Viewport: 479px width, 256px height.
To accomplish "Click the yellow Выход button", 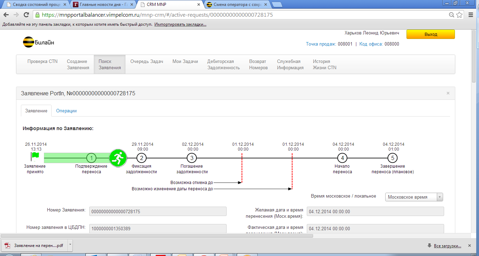I will (431, 34).
